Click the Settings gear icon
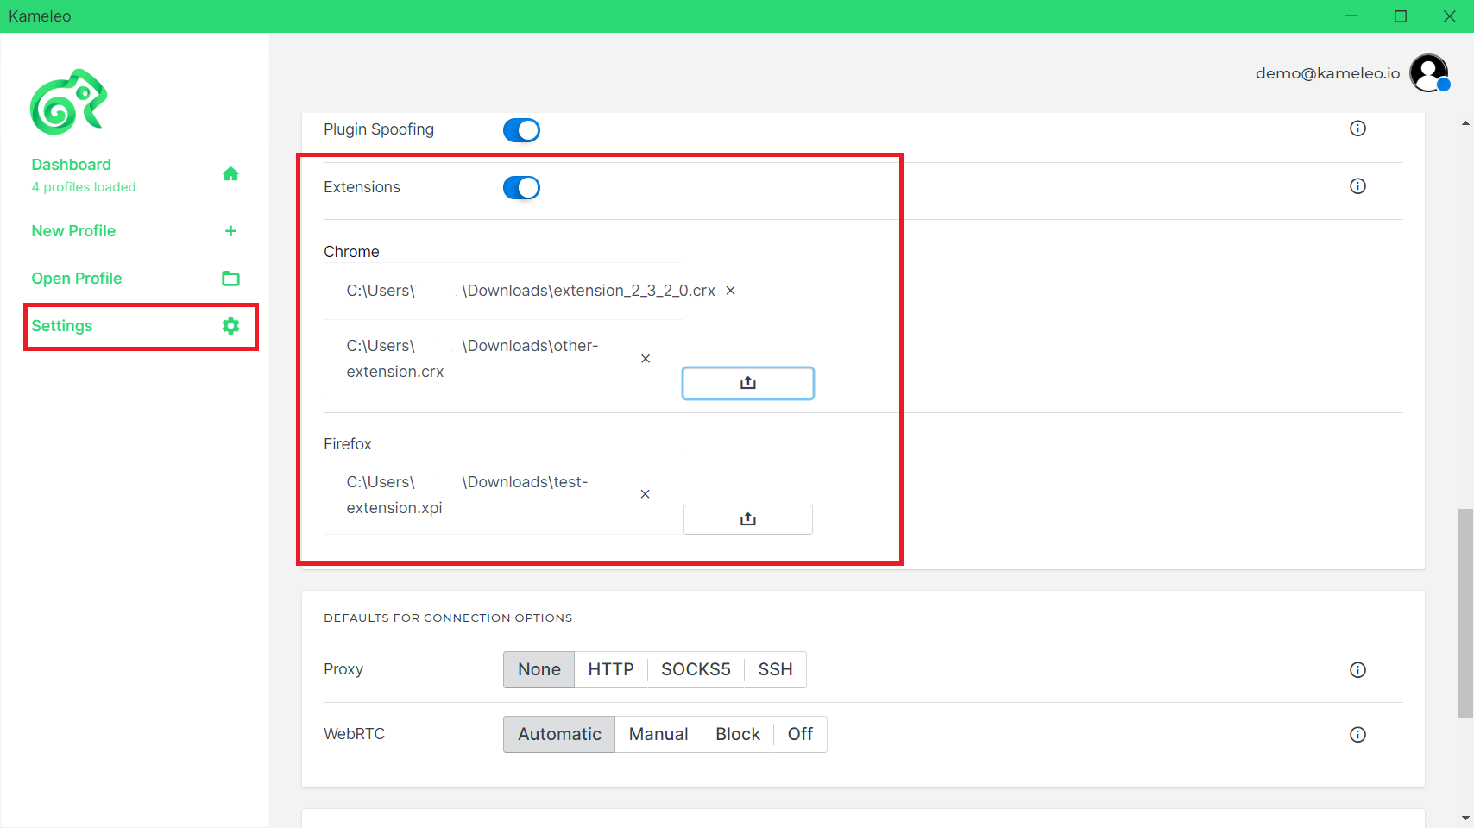Image resolution: width=1474 pixels, height=828 pixels. 230,326
